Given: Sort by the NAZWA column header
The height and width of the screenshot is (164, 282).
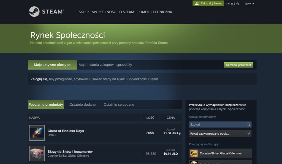Looking at the screenshot, I should (34, 118).
